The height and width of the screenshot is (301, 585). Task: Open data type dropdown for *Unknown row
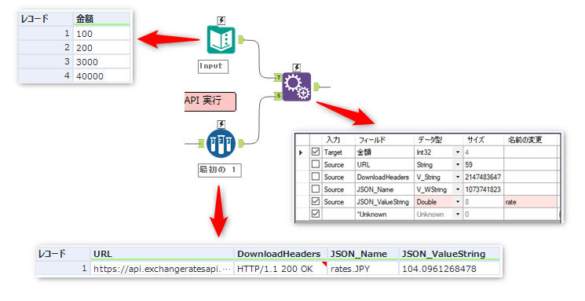click(458, 214)
